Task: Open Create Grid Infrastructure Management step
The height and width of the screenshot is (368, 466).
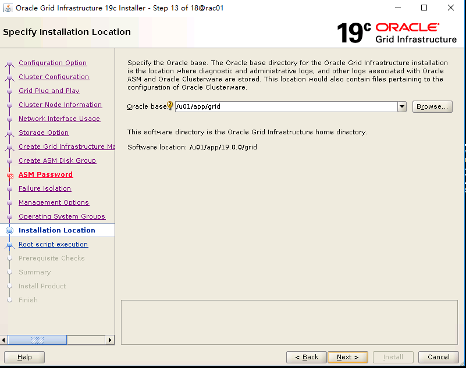Action: 66,147
